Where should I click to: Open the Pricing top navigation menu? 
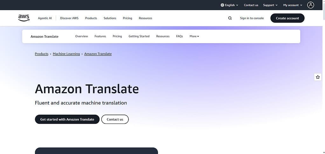pyautogui.click(x=128, y=18)
